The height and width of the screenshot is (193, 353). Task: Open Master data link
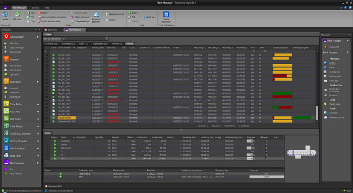click(x=335, y=104)
